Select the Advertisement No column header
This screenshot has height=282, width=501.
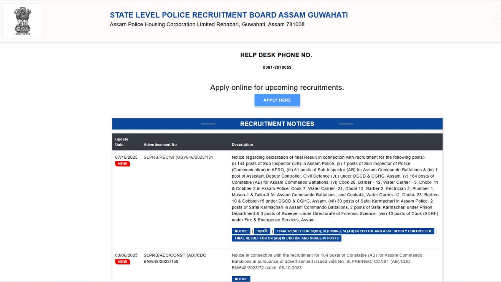pos(160,145)
